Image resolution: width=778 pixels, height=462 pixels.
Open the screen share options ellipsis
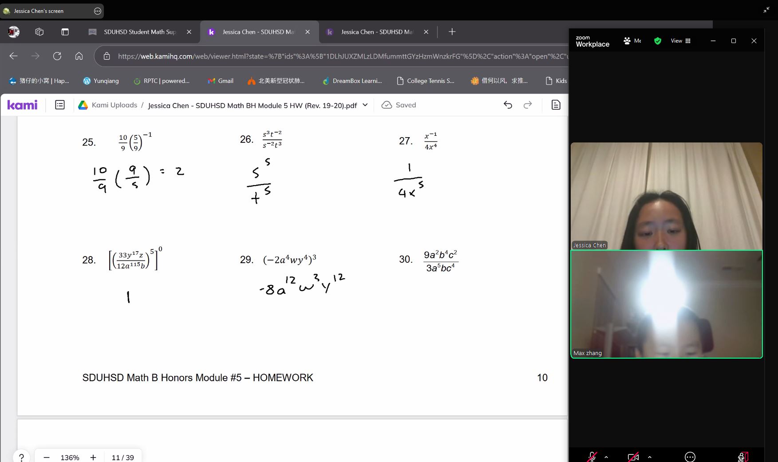98,11
